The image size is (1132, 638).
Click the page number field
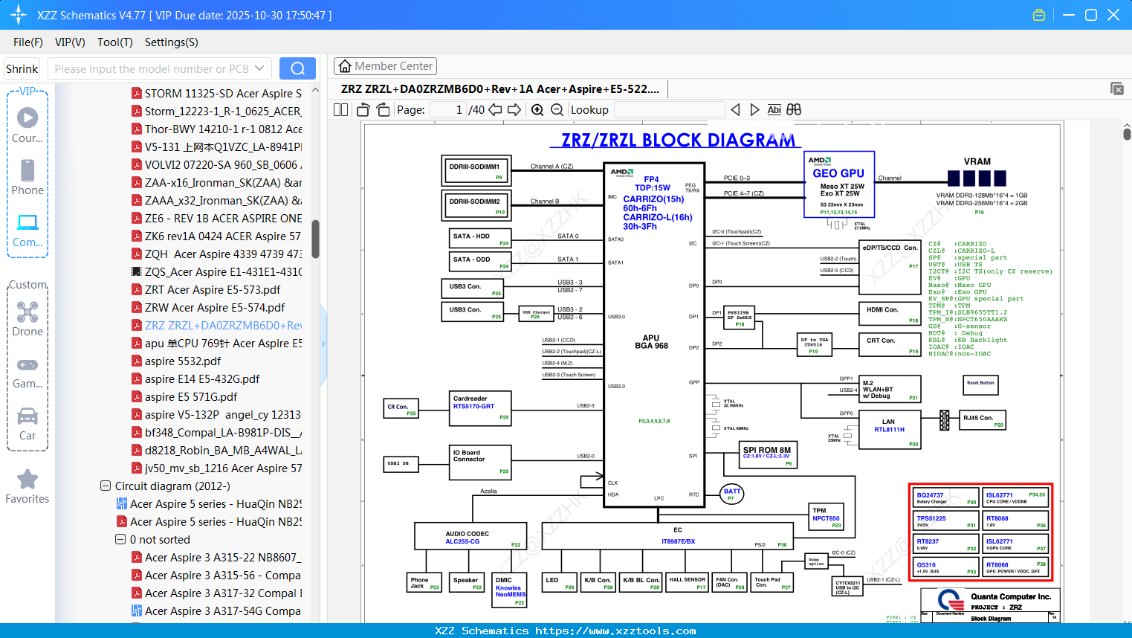(448, 109)
